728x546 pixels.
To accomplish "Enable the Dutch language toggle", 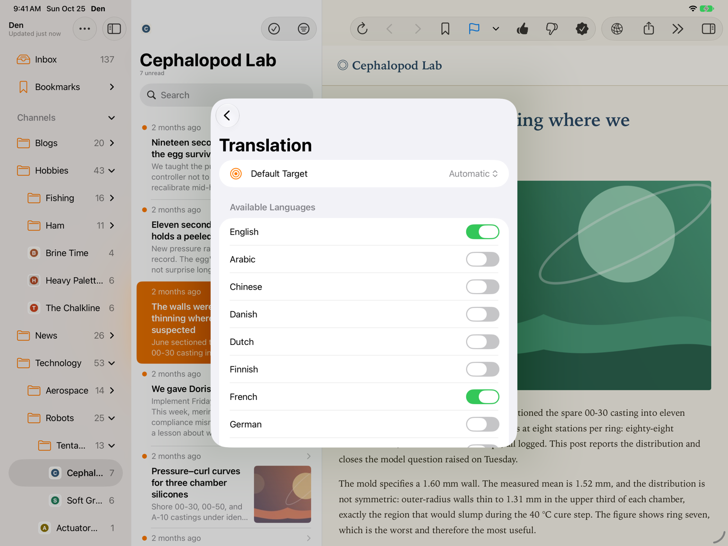I will click(x=483, y=342).
